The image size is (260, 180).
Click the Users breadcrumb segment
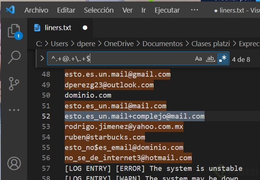coord(59,44)
